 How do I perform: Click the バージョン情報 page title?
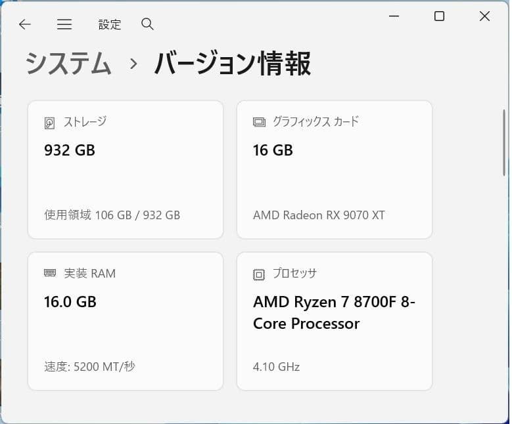(233, 64)
